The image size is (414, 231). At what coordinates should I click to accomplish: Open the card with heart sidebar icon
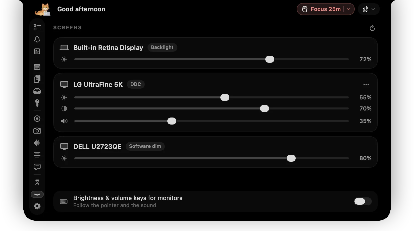click(37, 51)
